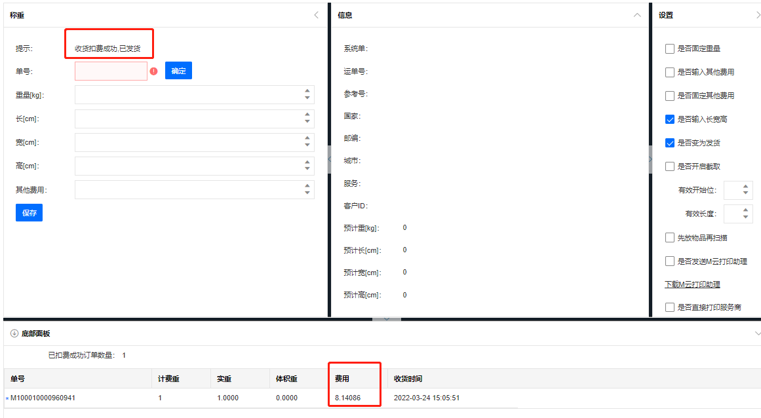Click the 已扣费成功订单数量 label

pyautogui.click(x=81, y=356)
